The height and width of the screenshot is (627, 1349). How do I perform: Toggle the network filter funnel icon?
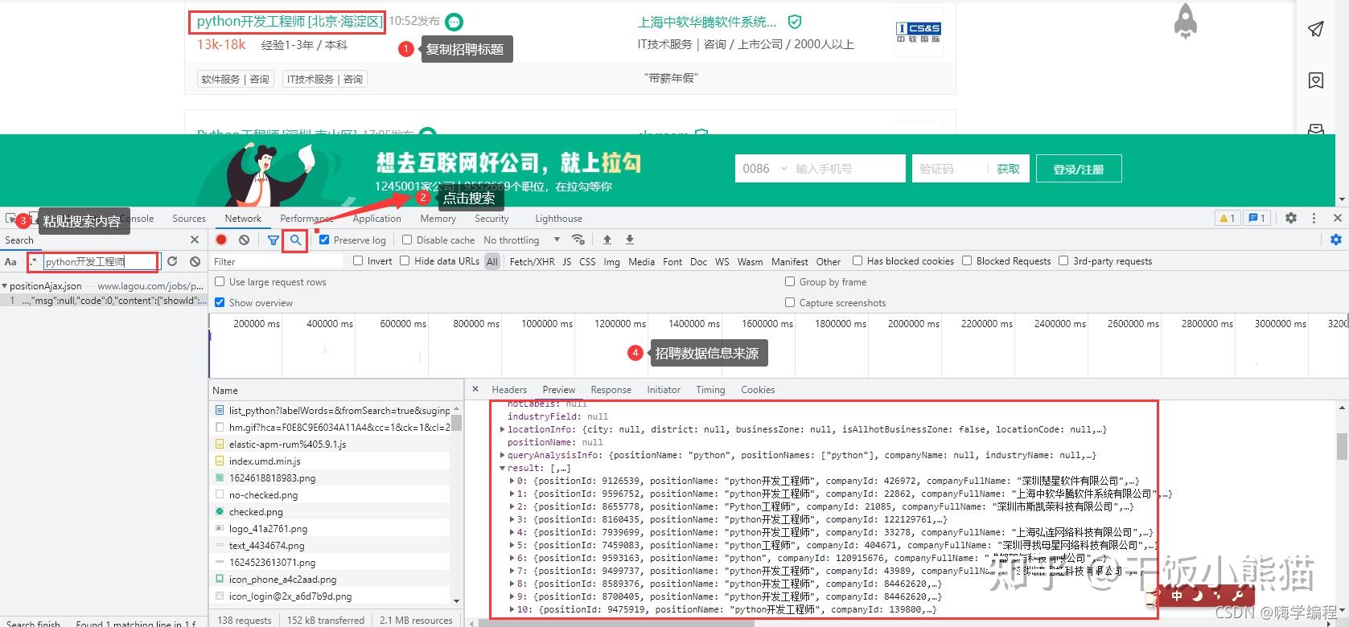pos(274,240)
